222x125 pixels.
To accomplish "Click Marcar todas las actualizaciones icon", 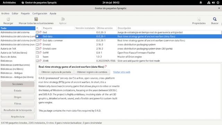I will tap(36, 19).
